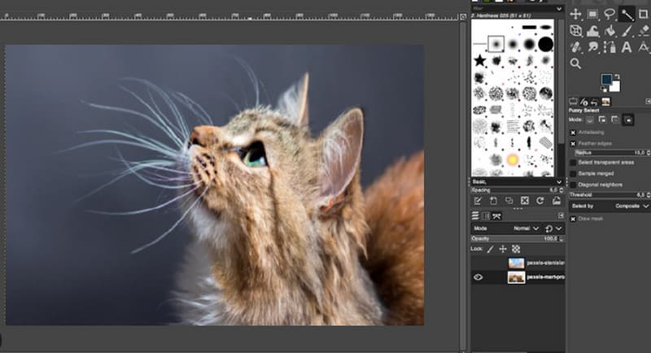This screenshot has height=353, width=651.
Task: Select the Paths tool
Action: [x=609, y=47]
